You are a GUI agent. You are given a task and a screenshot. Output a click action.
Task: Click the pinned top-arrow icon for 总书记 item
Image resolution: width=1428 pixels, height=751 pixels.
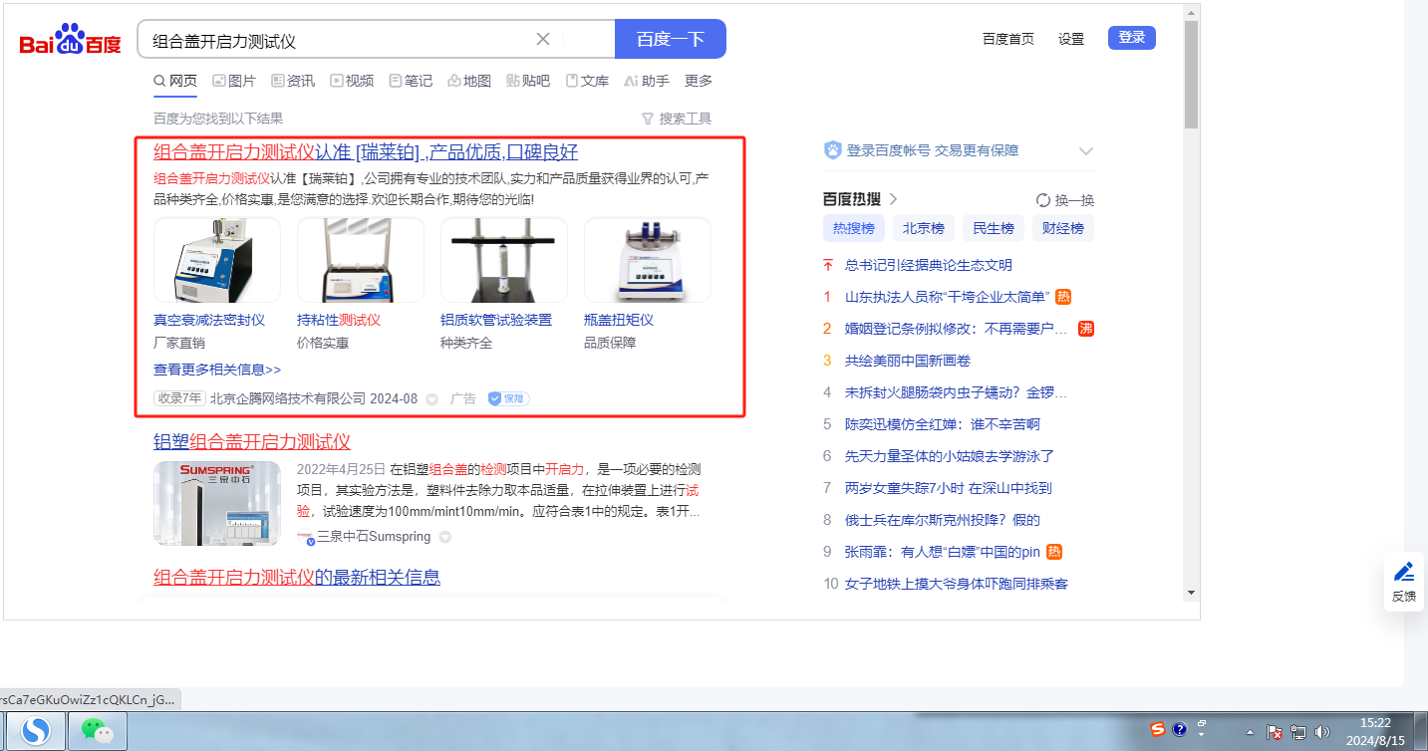tap(827, 265)
